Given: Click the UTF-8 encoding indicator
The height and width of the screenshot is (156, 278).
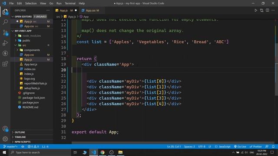Looking at the screenshot, I should [202, 146].
